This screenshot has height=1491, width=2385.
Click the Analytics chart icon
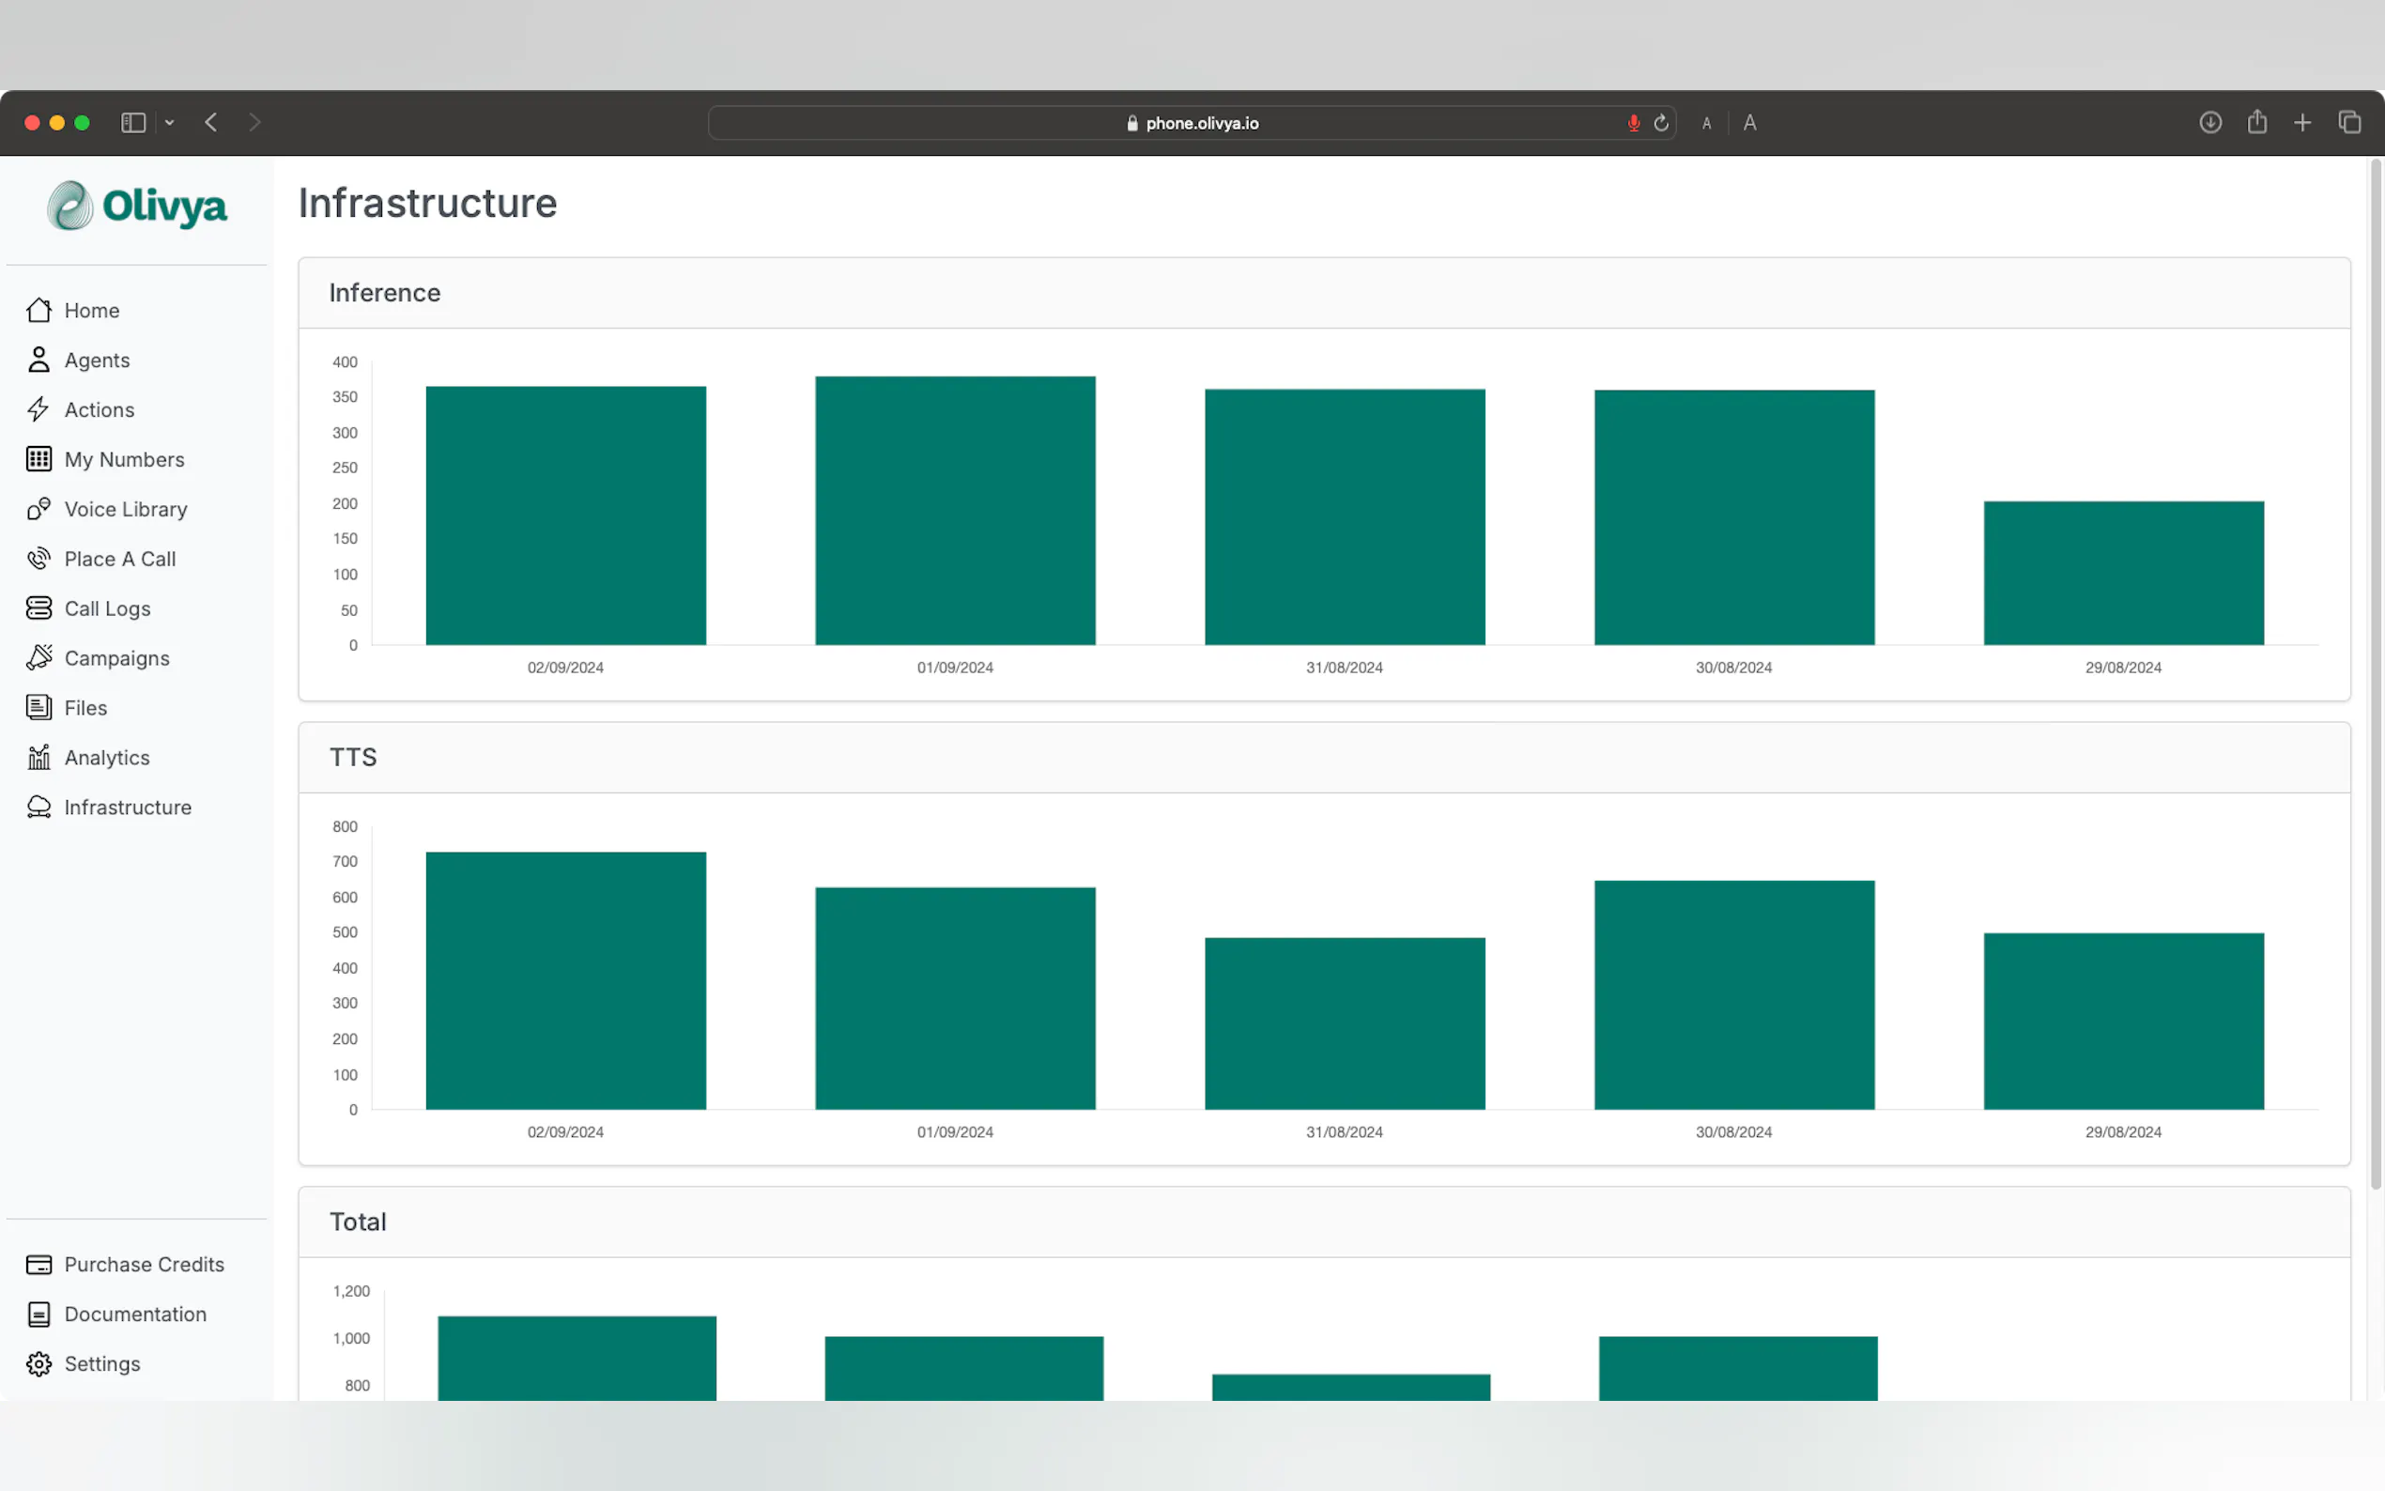38,758
